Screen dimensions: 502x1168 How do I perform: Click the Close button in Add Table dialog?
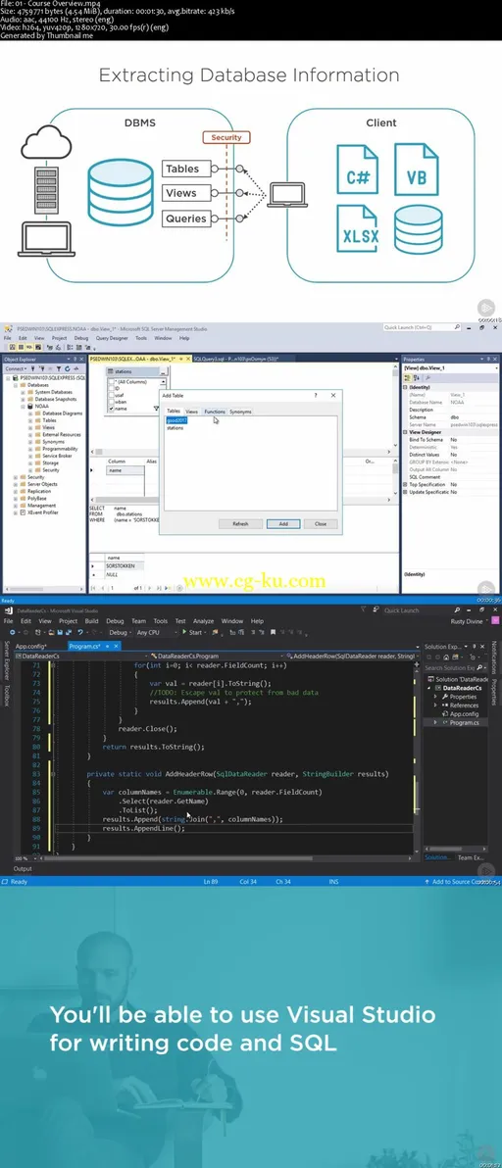click(321, 523)
